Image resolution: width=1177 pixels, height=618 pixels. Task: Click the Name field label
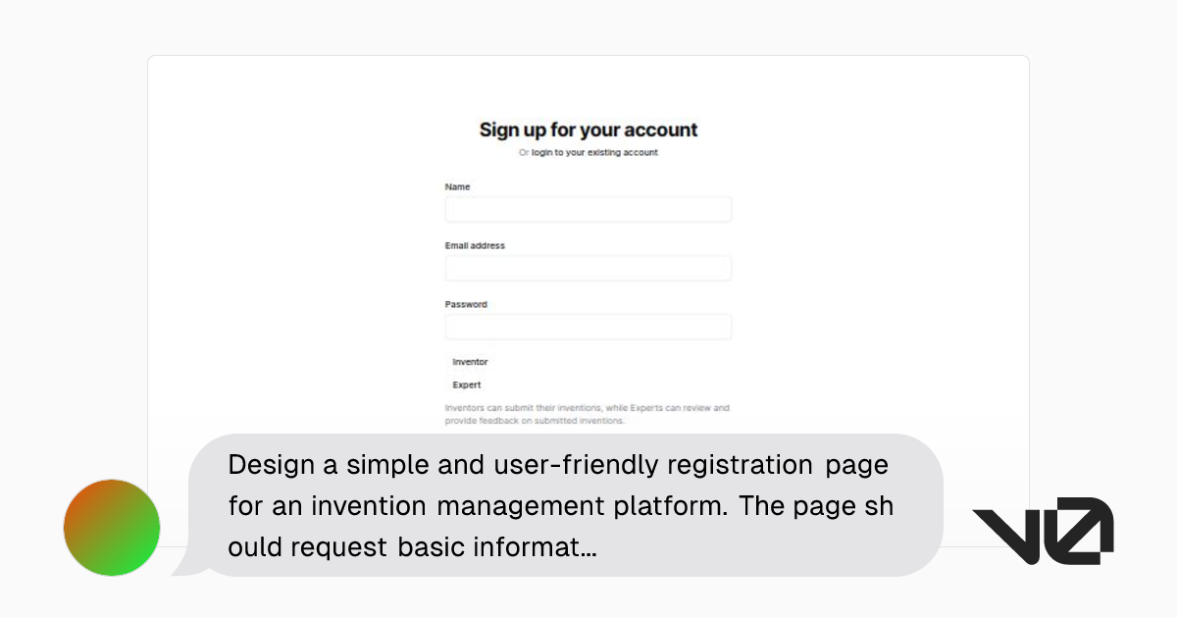(x=457, y=186)
